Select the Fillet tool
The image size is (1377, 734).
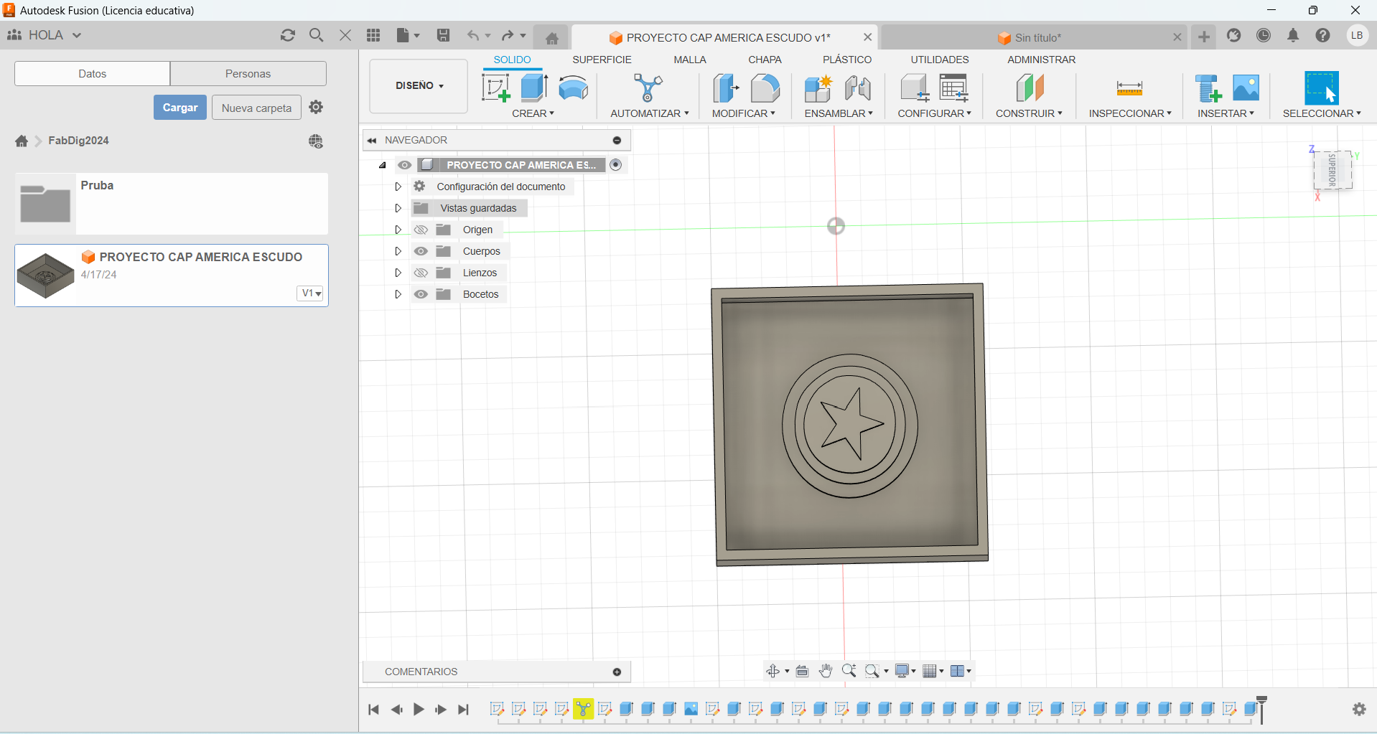pyautogui.click(x=765, y=88)
